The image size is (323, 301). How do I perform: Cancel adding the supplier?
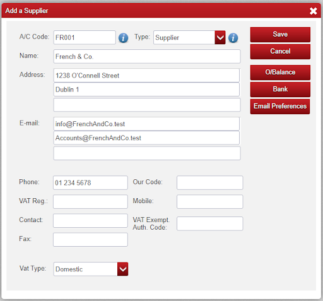[280, 52]
